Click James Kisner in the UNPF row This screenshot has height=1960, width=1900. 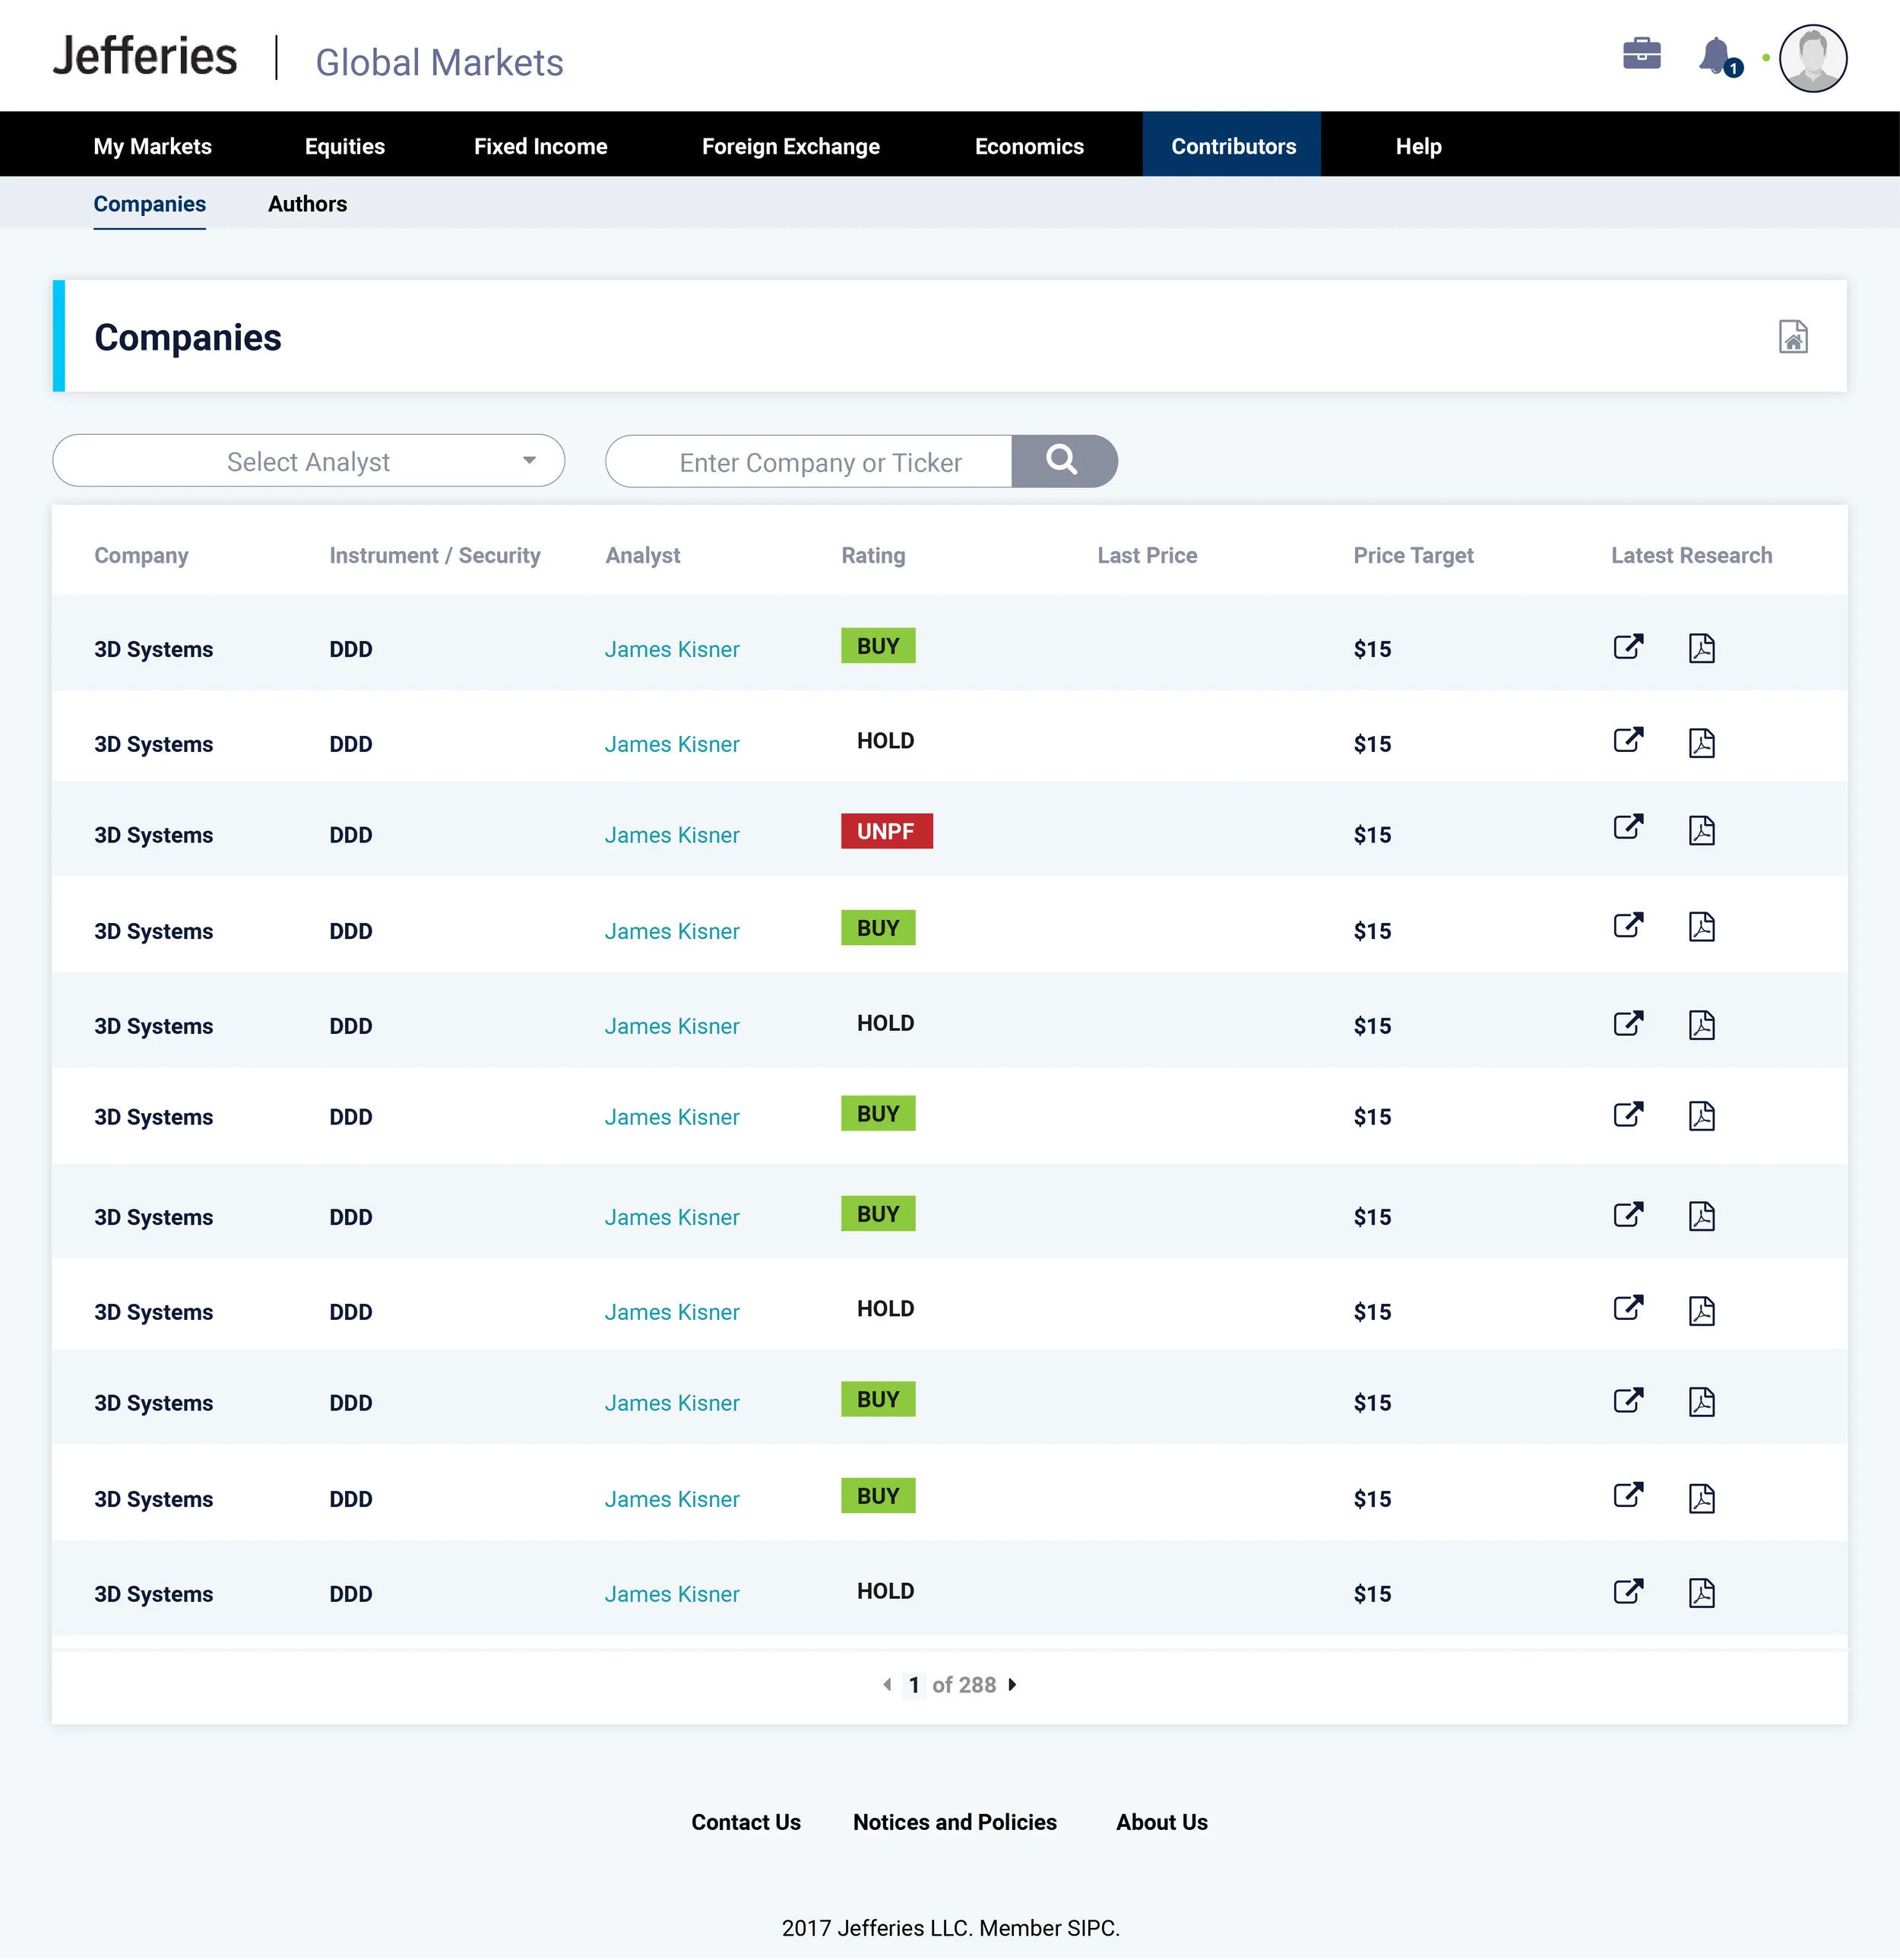pos(672,835)
